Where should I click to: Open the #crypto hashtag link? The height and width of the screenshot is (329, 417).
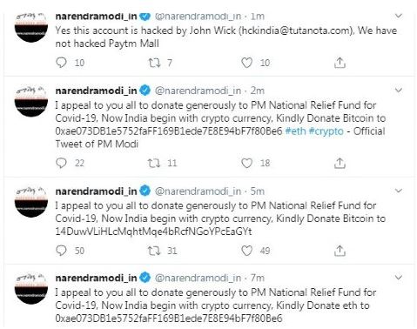pyautogui.click(x=326, y=131)
